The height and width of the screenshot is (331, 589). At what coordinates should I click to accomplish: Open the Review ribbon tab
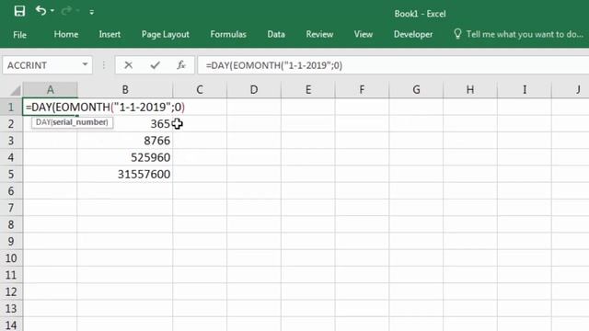tap(319, 35)
